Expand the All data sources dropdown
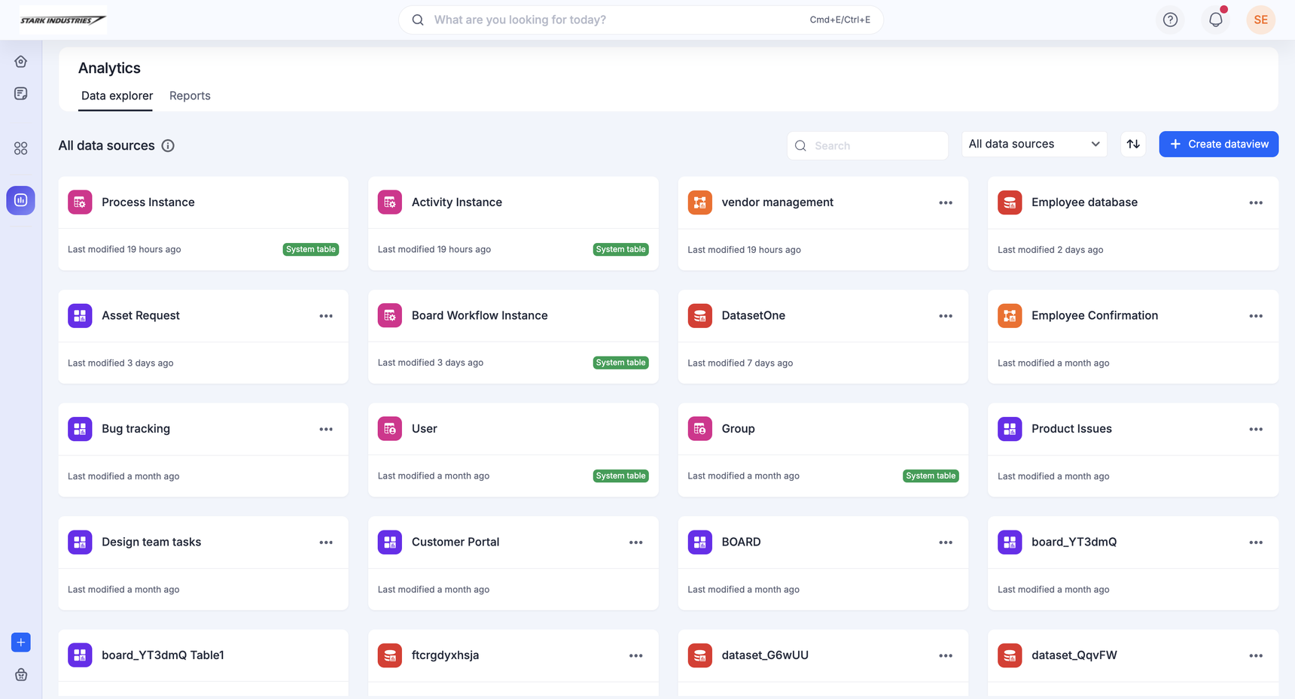The height and width of the screenshot is (699, 1295). pyautogui.click(x=1034, y=144)
